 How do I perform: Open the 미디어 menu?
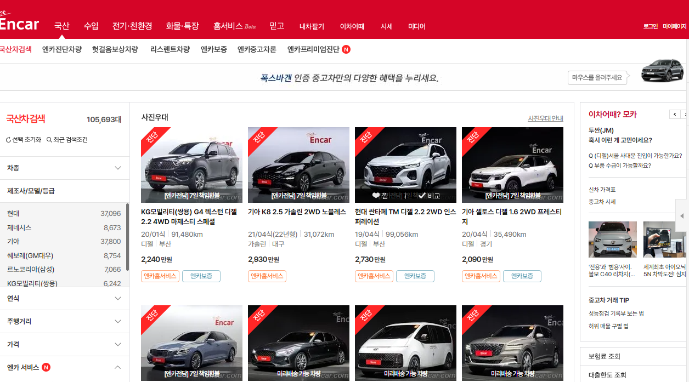click(x=417, y=26)
